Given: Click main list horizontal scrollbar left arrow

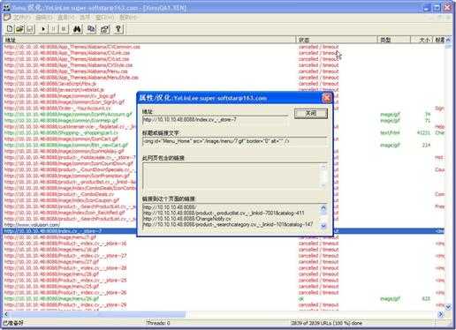Looking at the screenshot, I should pyautogui.click(x=6, y=314).
